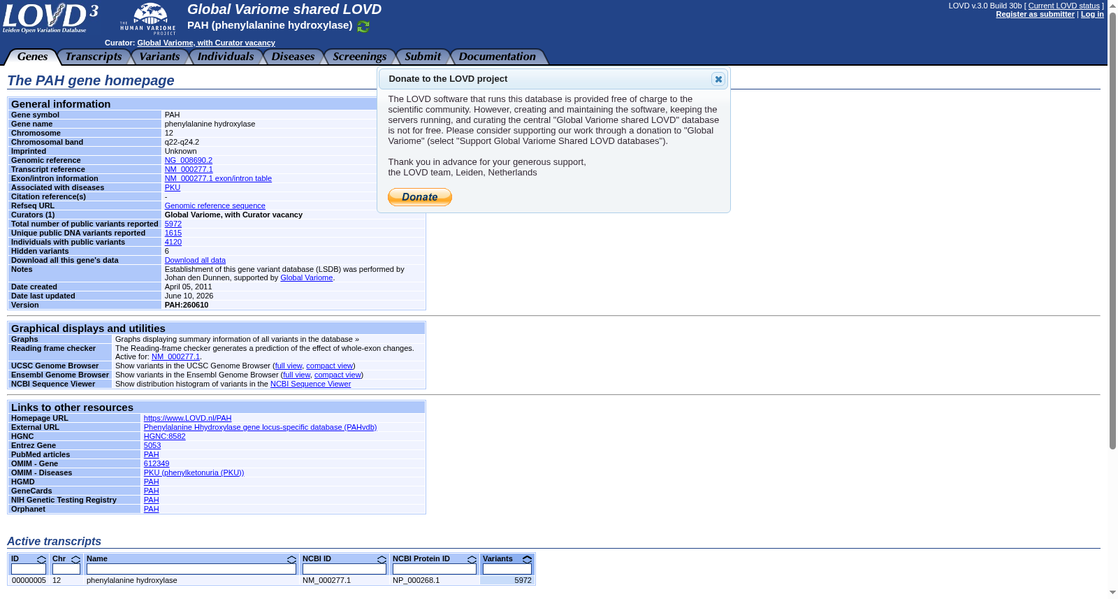
Task: Open UCSC Genome Browser full view
Action: click(x=289, y=366)
